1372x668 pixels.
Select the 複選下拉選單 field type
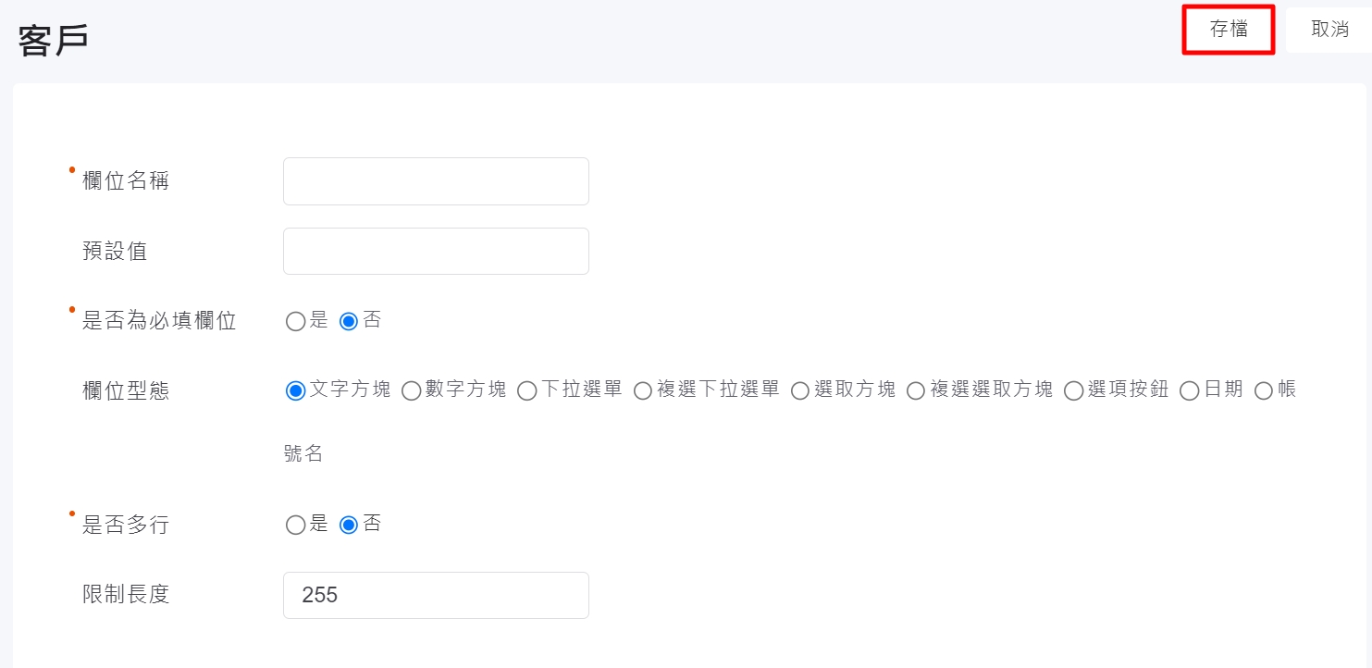pos(643,390)
